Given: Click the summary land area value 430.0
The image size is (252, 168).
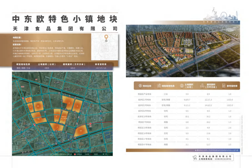Looking at the screenshot, I should 47,68.
